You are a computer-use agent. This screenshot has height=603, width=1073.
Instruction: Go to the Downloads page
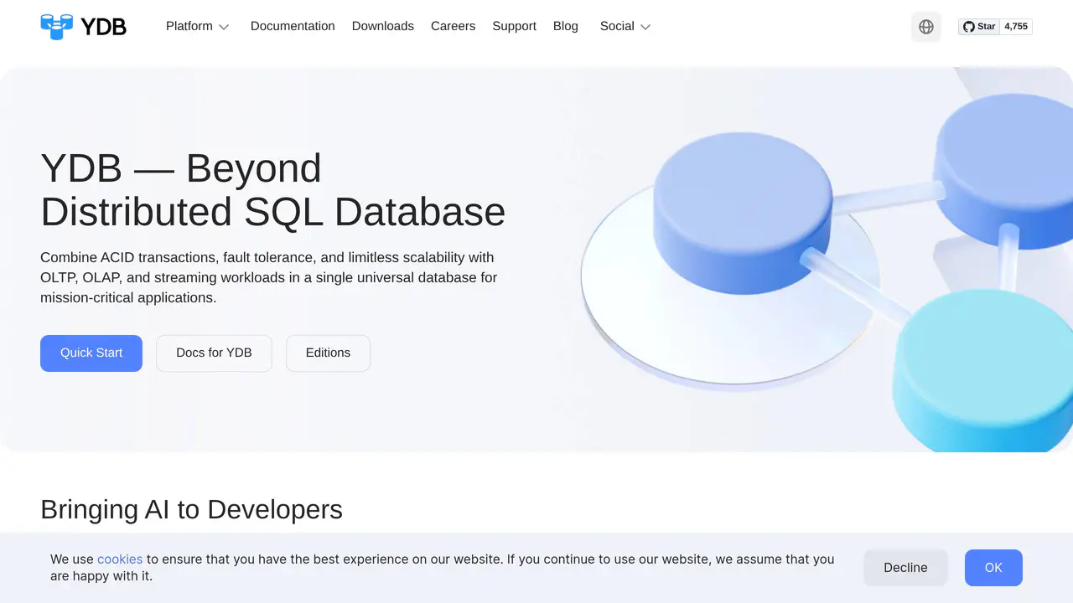[x=383, y=26]
